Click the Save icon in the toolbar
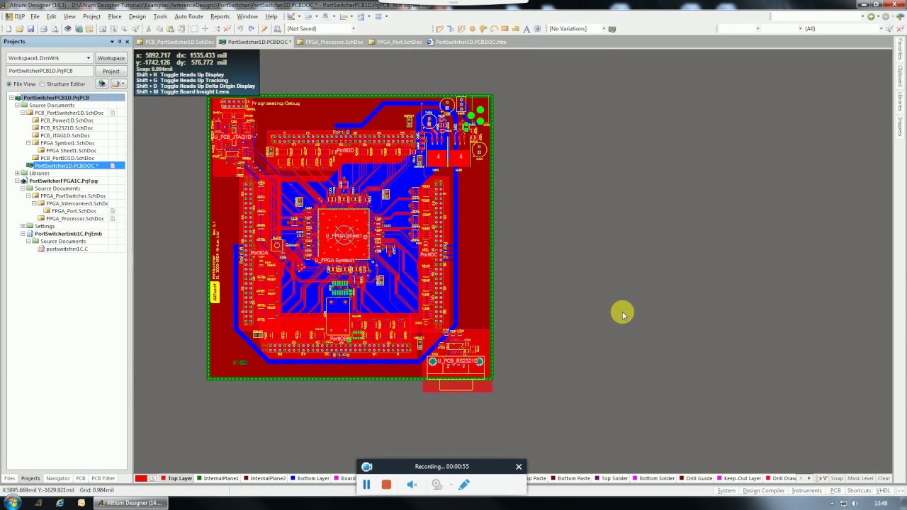The width and height of the screenshot is (907, 510). click(30, 28)
